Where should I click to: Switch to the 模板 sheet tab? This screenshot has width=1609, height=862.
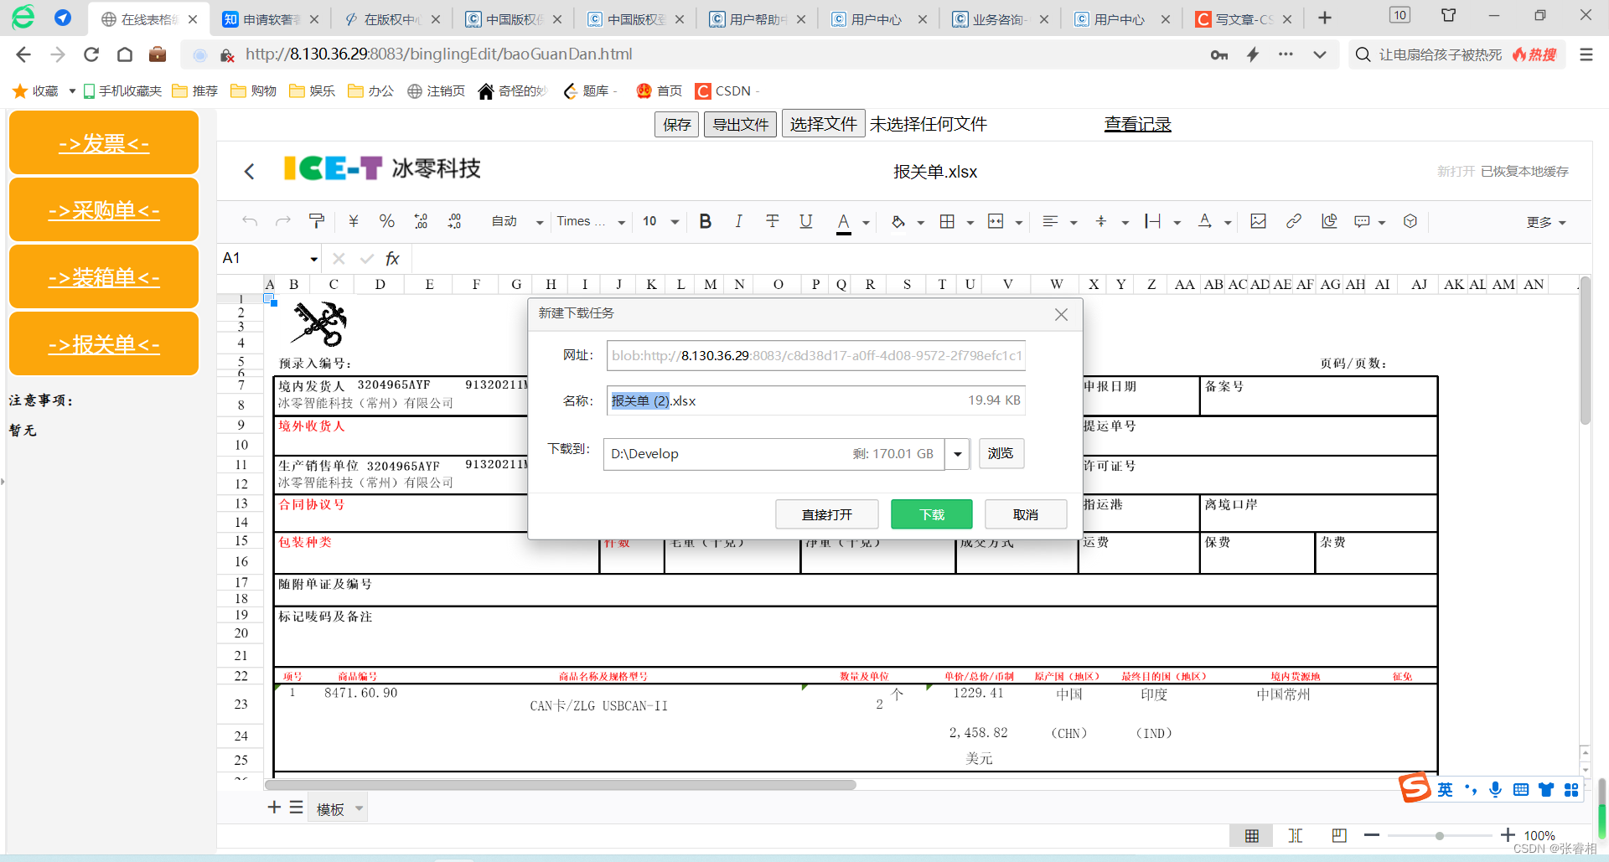coord(331,809)
